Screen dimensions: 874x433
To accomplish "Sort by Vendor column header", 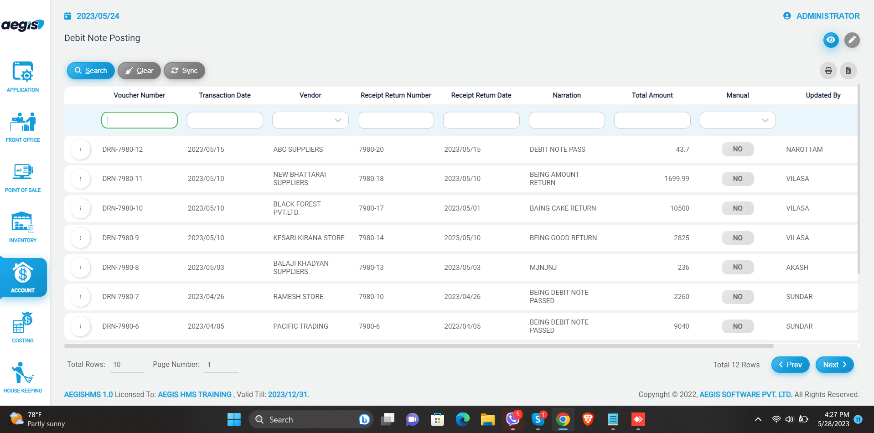I will 310,95.
